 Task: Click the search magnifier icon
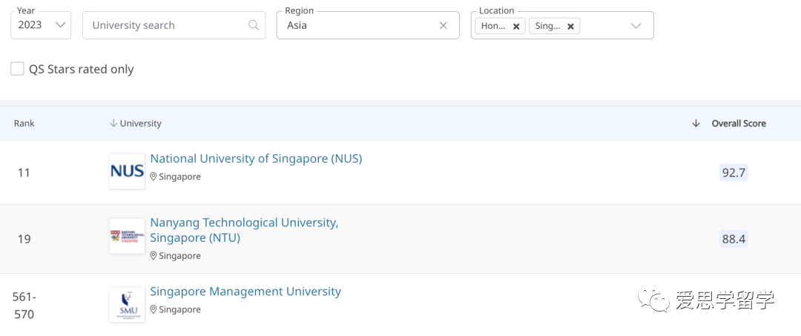pyautogui.click(x=254, y=25)
